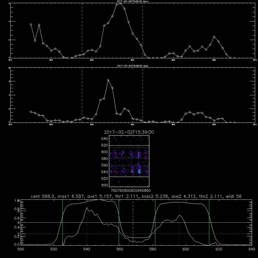The height and width of the screenshot is (258, 258).
Task: Click spectrogram y-axis label 640
Action: (105, 139)
